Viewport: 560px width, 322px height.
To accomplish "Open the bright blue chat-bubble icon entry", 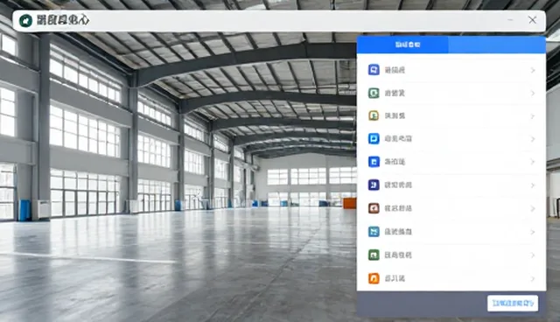I will click(374, 138).
